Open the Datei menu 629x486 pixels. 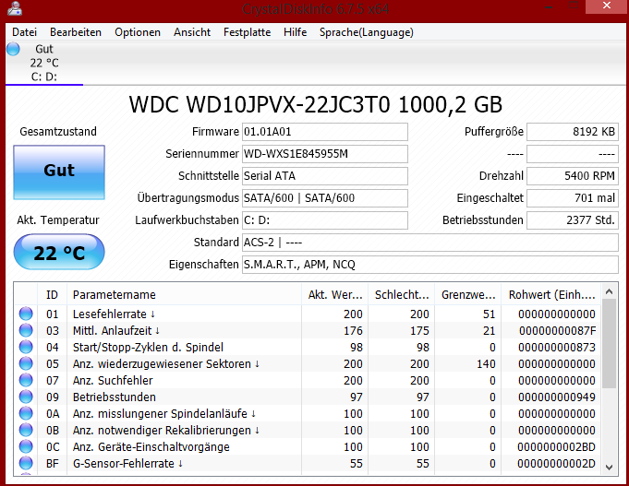pyautogui.click(x=24, y=32)
